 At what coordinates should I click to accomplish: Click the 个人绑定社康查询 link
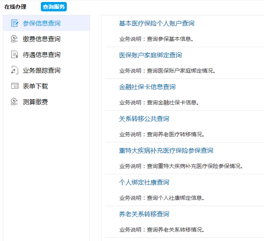[x=144, y=182]
